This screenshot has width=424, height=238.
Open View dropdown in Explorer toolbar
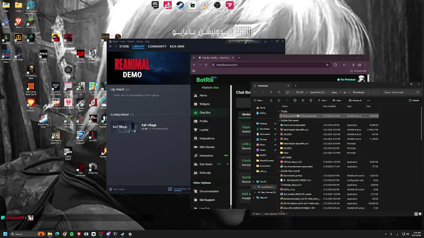pyautogui.click(x=337, y=100)
